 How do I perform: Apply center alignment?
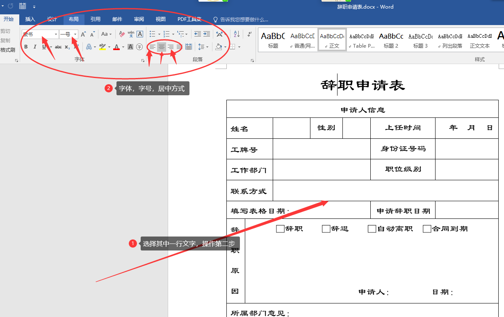pos(161,46)
